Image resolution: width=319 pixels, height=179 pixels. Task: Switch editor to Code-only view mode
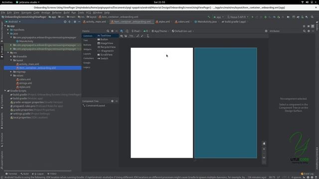(x=304, y=26)
